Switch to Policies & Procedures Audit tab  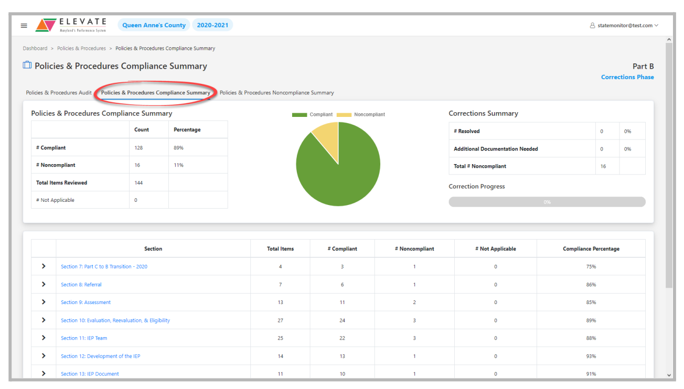tap(59, 93)
